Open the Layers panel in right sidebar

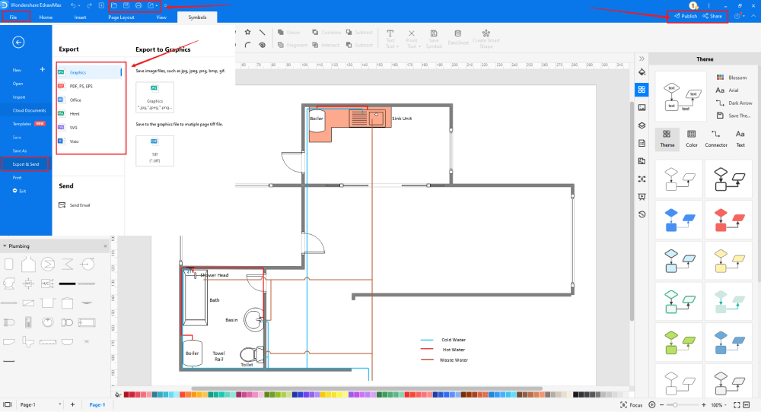click(x=642, y=125)
